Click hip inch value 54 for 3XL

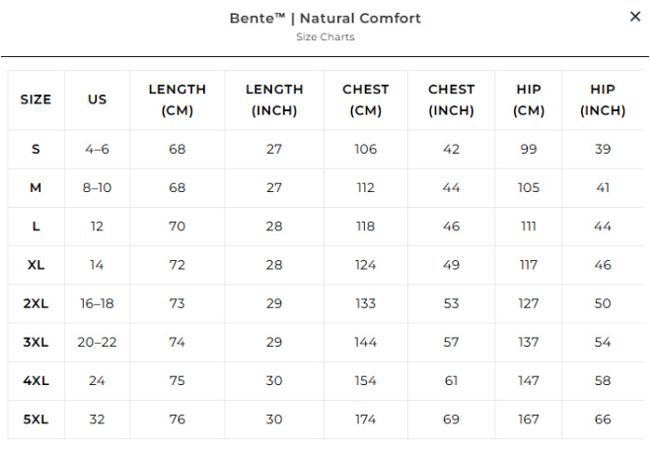coord(603,343)
